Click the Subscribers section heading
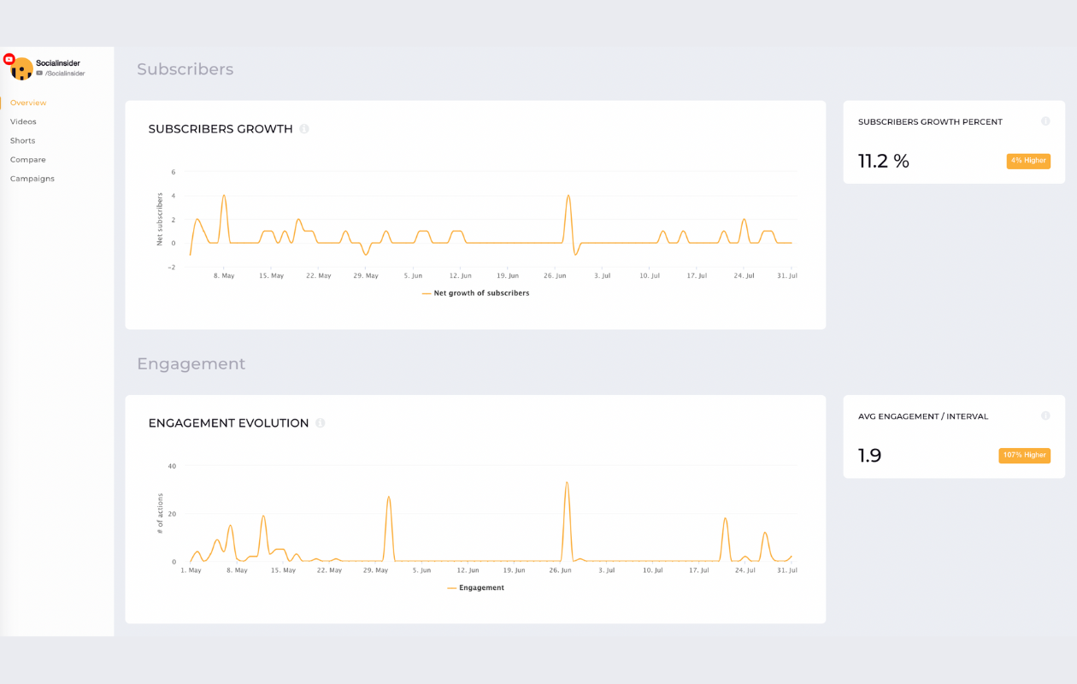Screen dimensions: 1077x684 point(185,69)
